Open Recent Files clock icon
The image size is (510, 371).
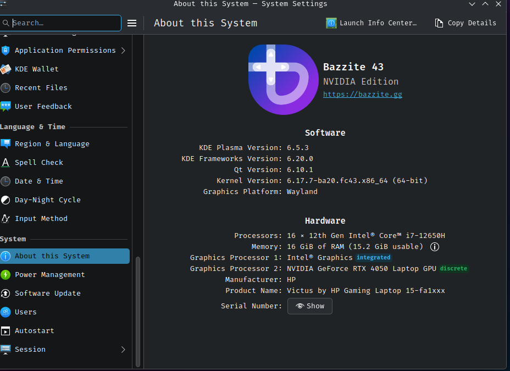5,88
